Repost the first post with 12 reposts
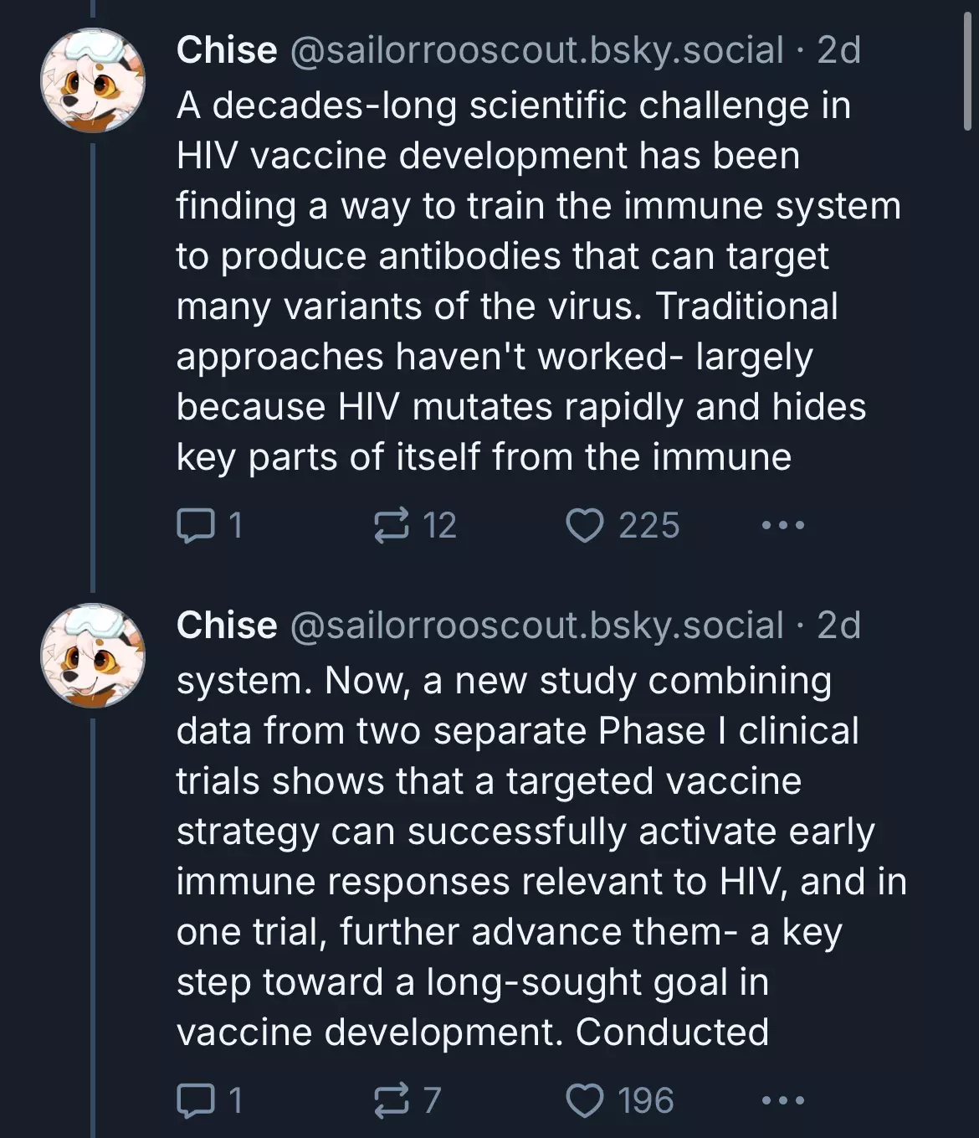This screenshot has width=979, height=1138. pyautogui.click(x=416, y=526)
